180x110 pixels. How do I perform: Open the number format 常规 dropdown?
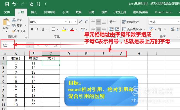click(x=179, y=22)
